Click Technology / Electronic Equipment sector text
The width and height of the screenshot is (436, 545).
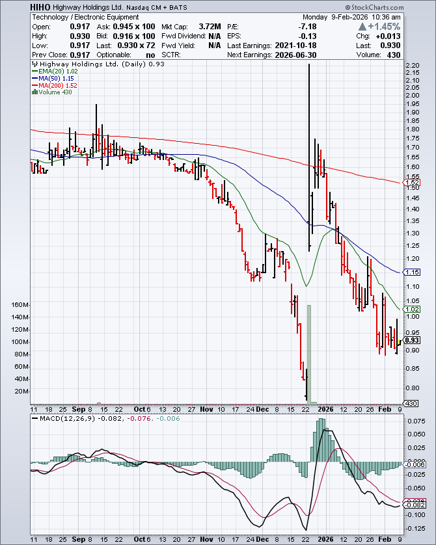pos(85,17)
